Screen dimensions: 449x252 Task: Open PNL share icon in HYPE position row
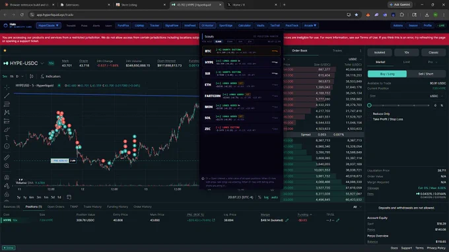214,220
